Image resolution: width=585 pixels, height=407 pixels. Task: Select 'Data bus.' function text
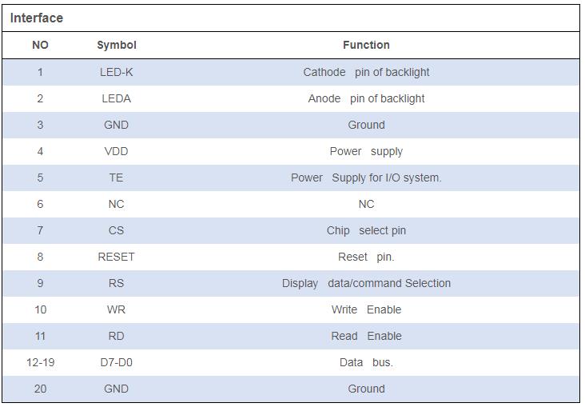366,362
